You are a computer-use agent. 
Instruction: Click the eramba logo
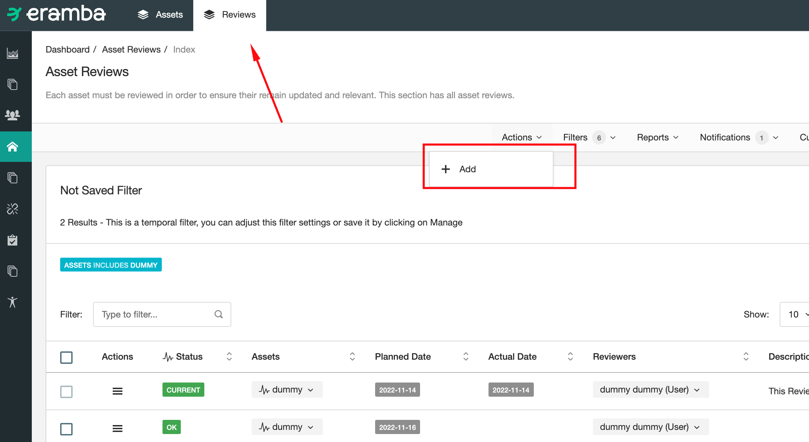(x=56, y=14)
